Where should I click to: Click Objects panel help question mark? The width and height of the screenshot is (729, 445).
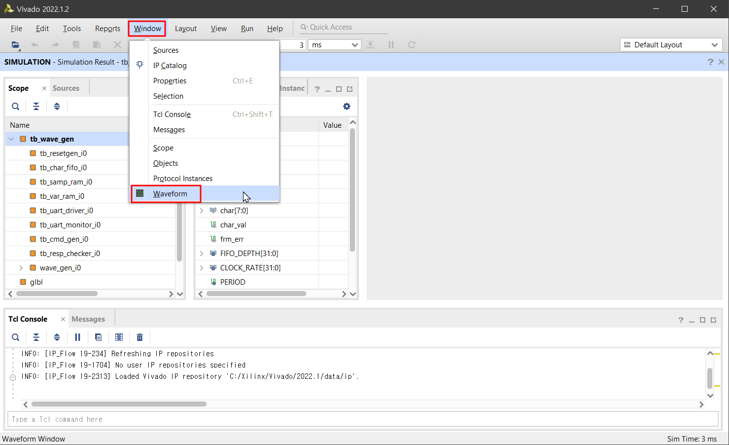317,89
